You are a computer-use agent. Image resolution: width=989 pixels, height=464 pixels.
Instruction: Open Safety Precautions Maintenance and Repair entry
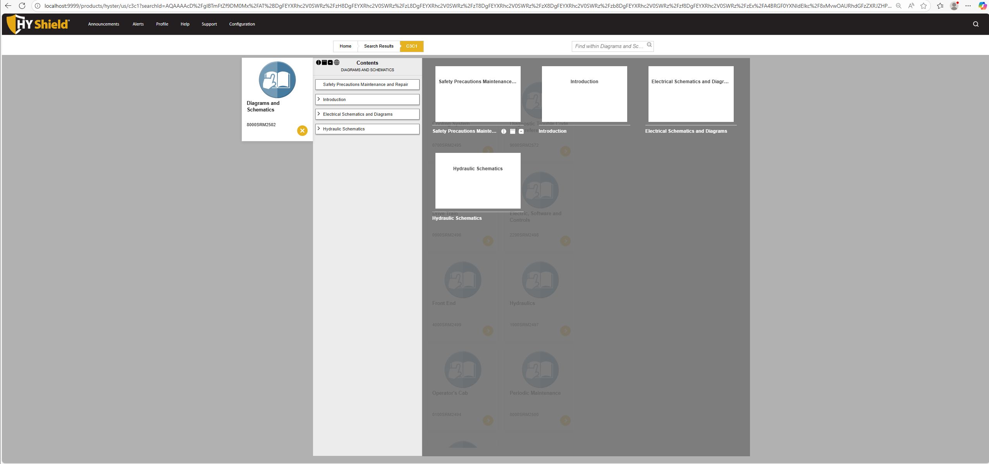click(x=365, y=84)
